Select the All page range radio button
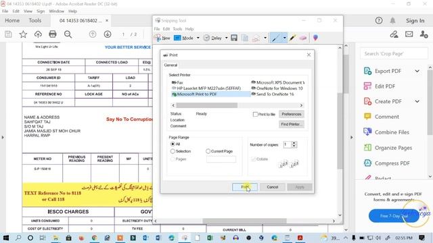 click(173, 144)
